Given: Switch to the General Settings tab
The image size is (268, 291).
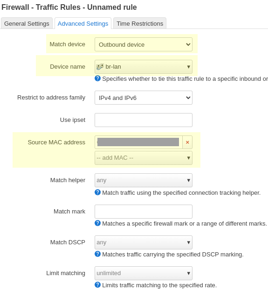Looking at the screenshot, I should pyautogui.click(x=27, y=23).
